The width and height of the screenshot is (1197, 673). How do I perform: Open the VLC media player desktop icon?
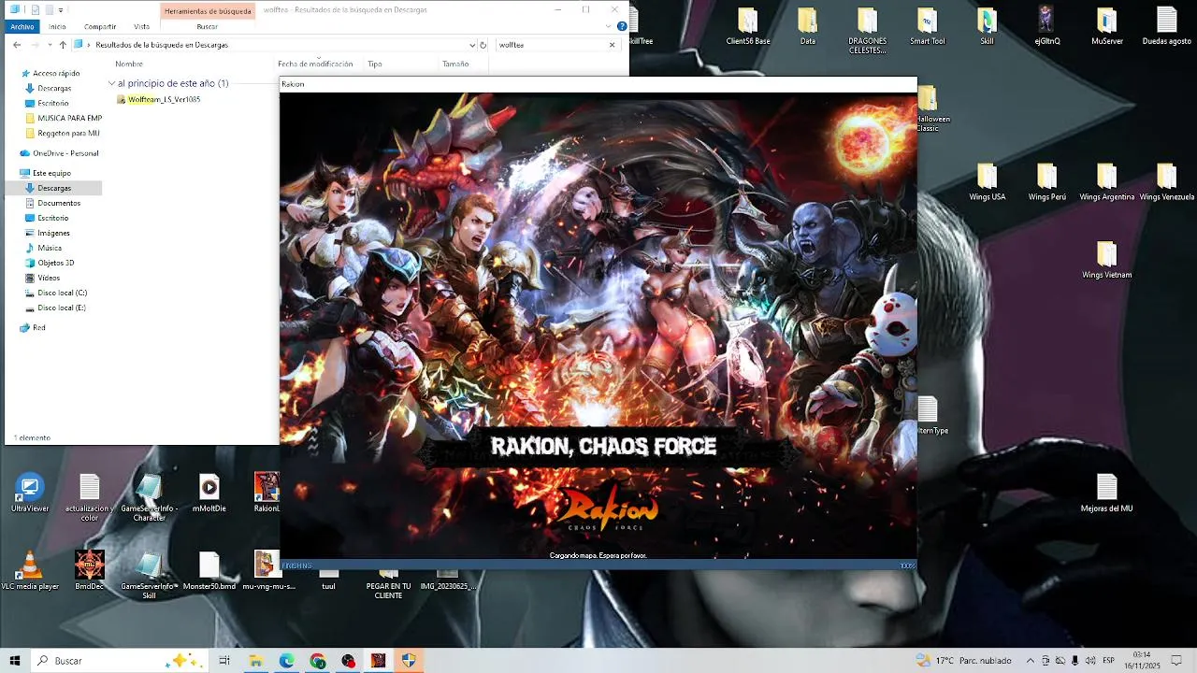point(30,570)
